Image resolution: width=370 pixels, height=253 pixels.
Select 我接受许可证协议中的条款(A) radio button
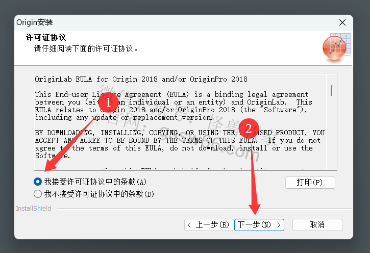click(38, 182)
